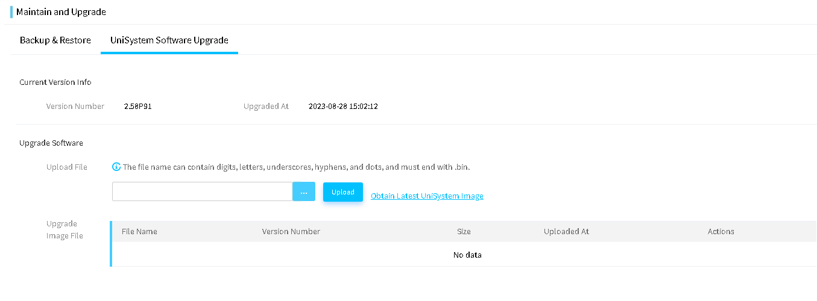Click the Upgraded At label
This screenshot has height=301, width=817.
[266, 106]
